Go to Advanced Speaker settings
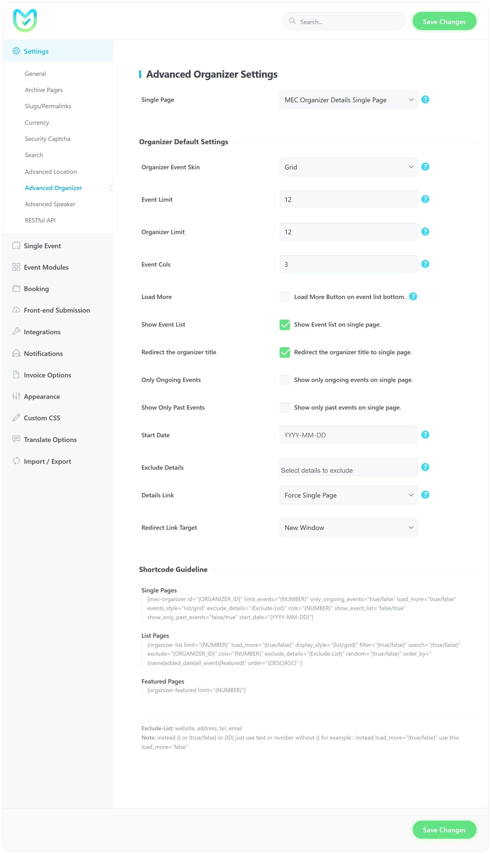 [x=50, y=204]
